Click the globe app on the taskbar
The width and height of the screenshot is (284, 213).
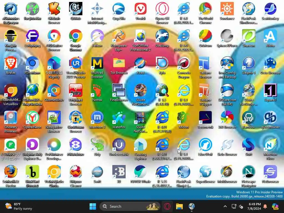[x=191, y=206]
